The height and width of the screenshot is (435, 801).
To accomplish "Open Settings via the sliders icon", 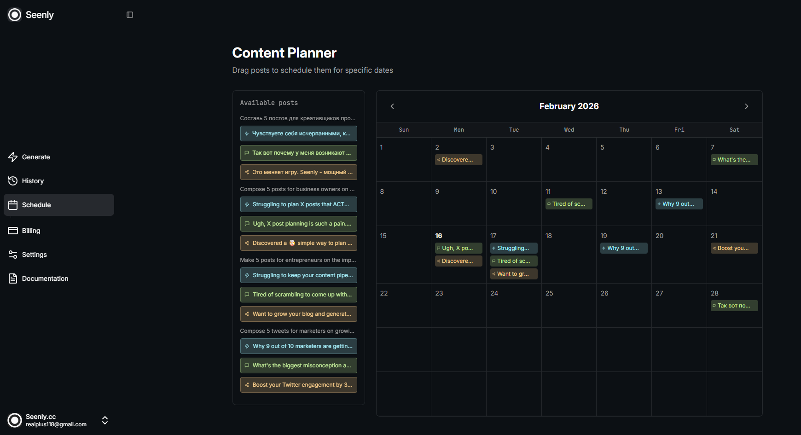I will (13, 255).
